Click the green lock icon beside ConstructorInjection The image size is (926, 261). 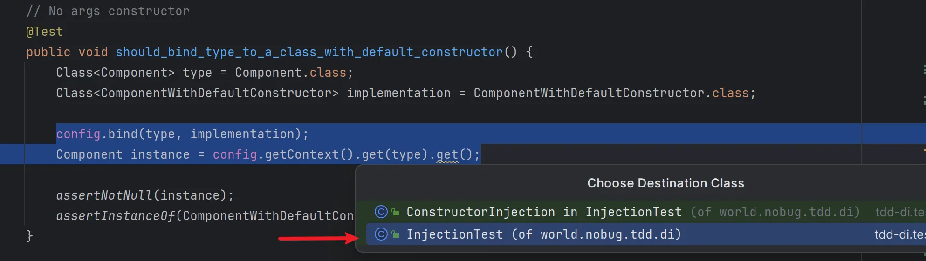[396, 212]
